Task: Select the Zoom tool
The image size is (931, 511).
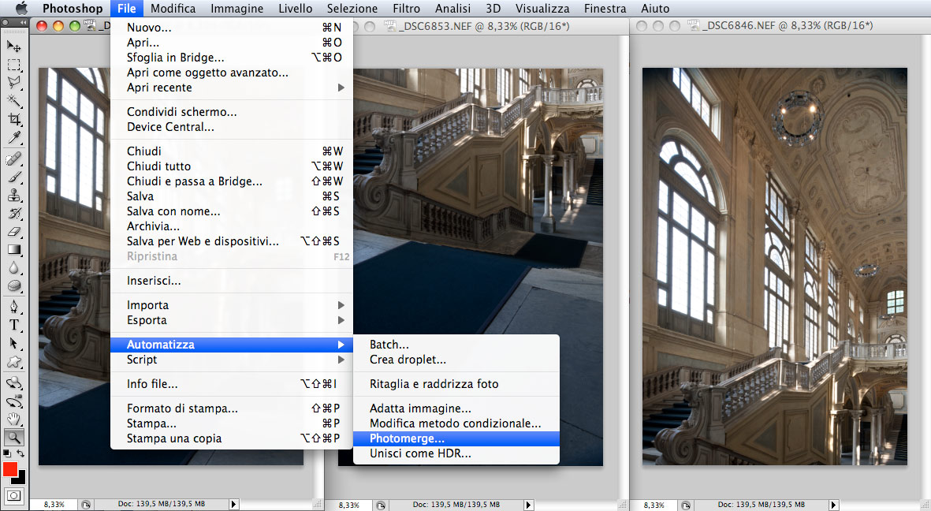Action: (x=13, y=438)
